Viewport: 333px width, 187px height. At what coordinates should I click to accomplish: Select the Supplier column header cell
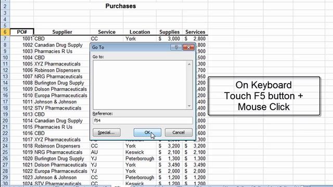coord(62,32)
